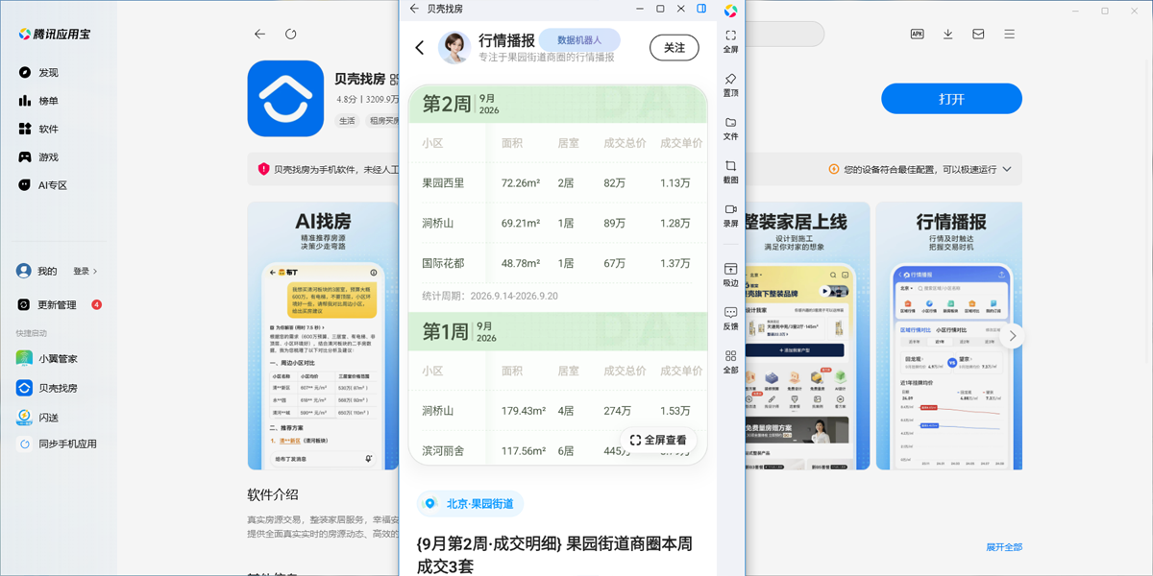Click the 腾讯应用宝 logo
This screenshot has height=576, width=1153.
click(54, 34)
